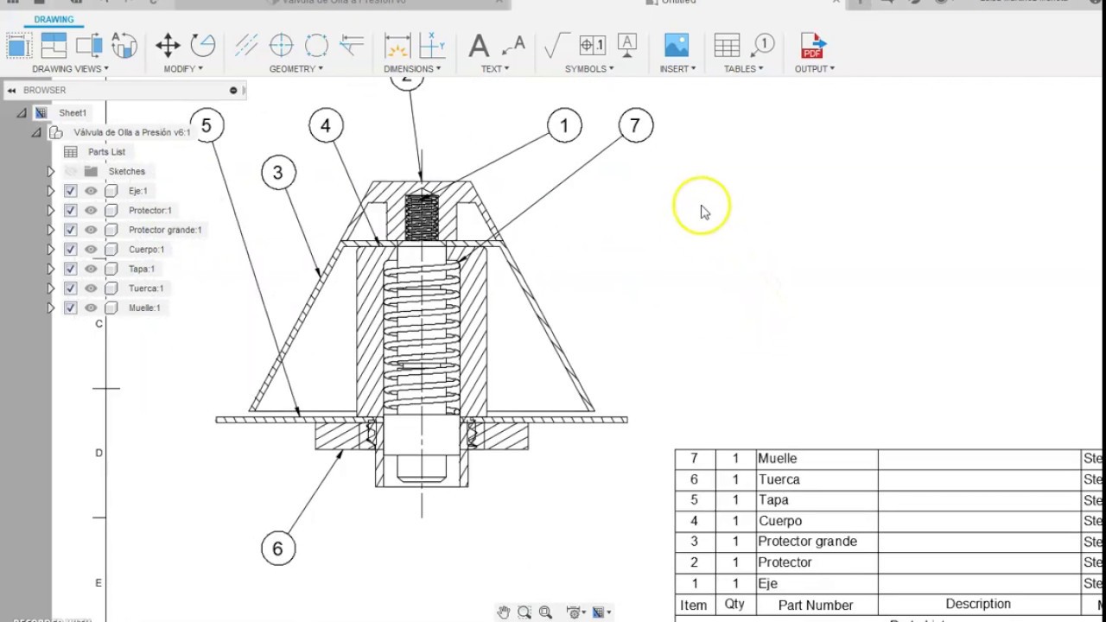Open the Drawing Views dropdown

tap(70, 69)
